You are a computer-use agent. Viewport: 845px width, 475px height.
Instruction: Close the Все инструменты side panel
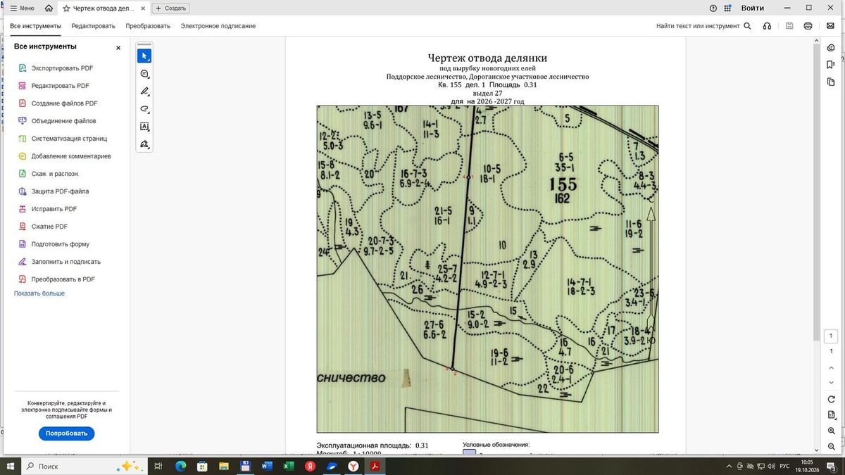[x=118, y=48]
